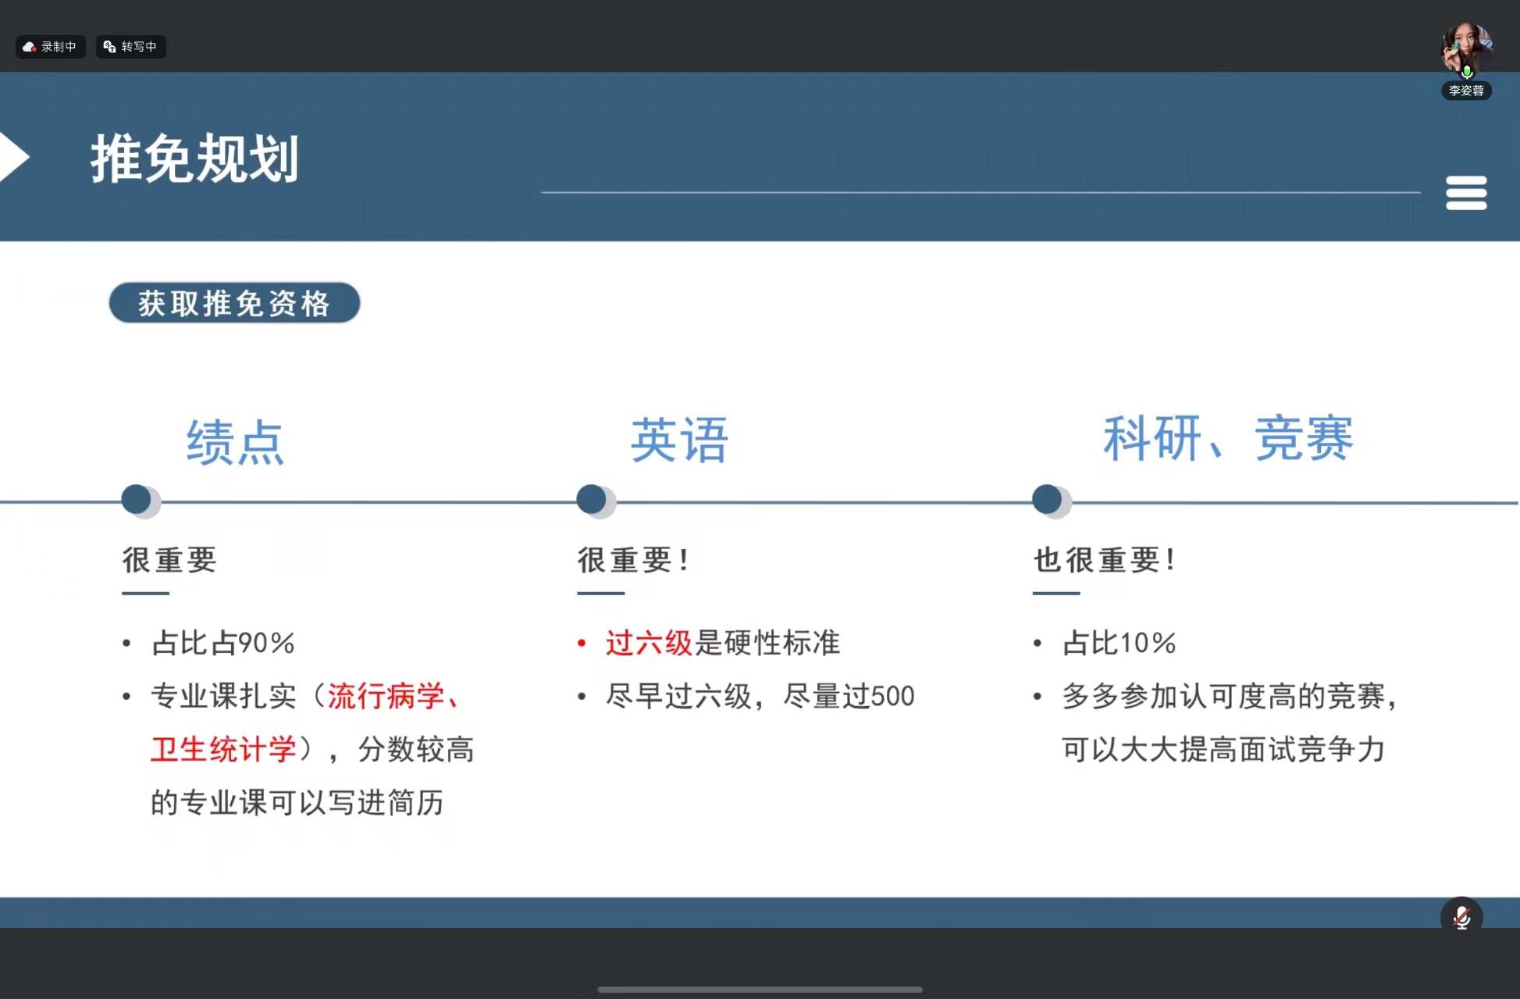
Task: Click the red 流行病学 text
Action: pos(386,696)
